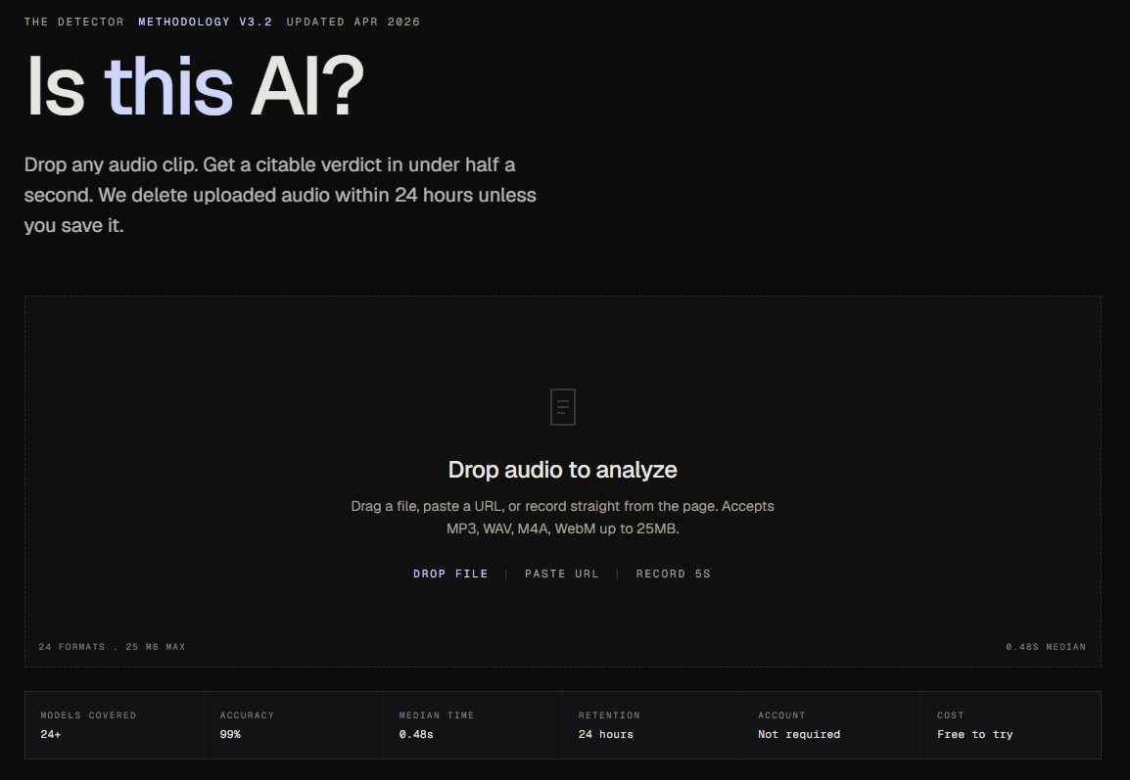Click '24 FORMATS . 25 MB MAX' footer text

(112, 647)
